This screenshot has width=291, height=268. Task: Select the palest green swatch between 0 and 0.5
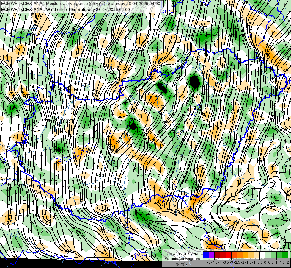pyautogui.click(x=268, y=255)
